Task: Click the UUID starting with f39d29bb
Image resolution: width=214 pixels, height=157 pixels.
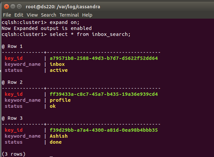Action: [104, 130]
